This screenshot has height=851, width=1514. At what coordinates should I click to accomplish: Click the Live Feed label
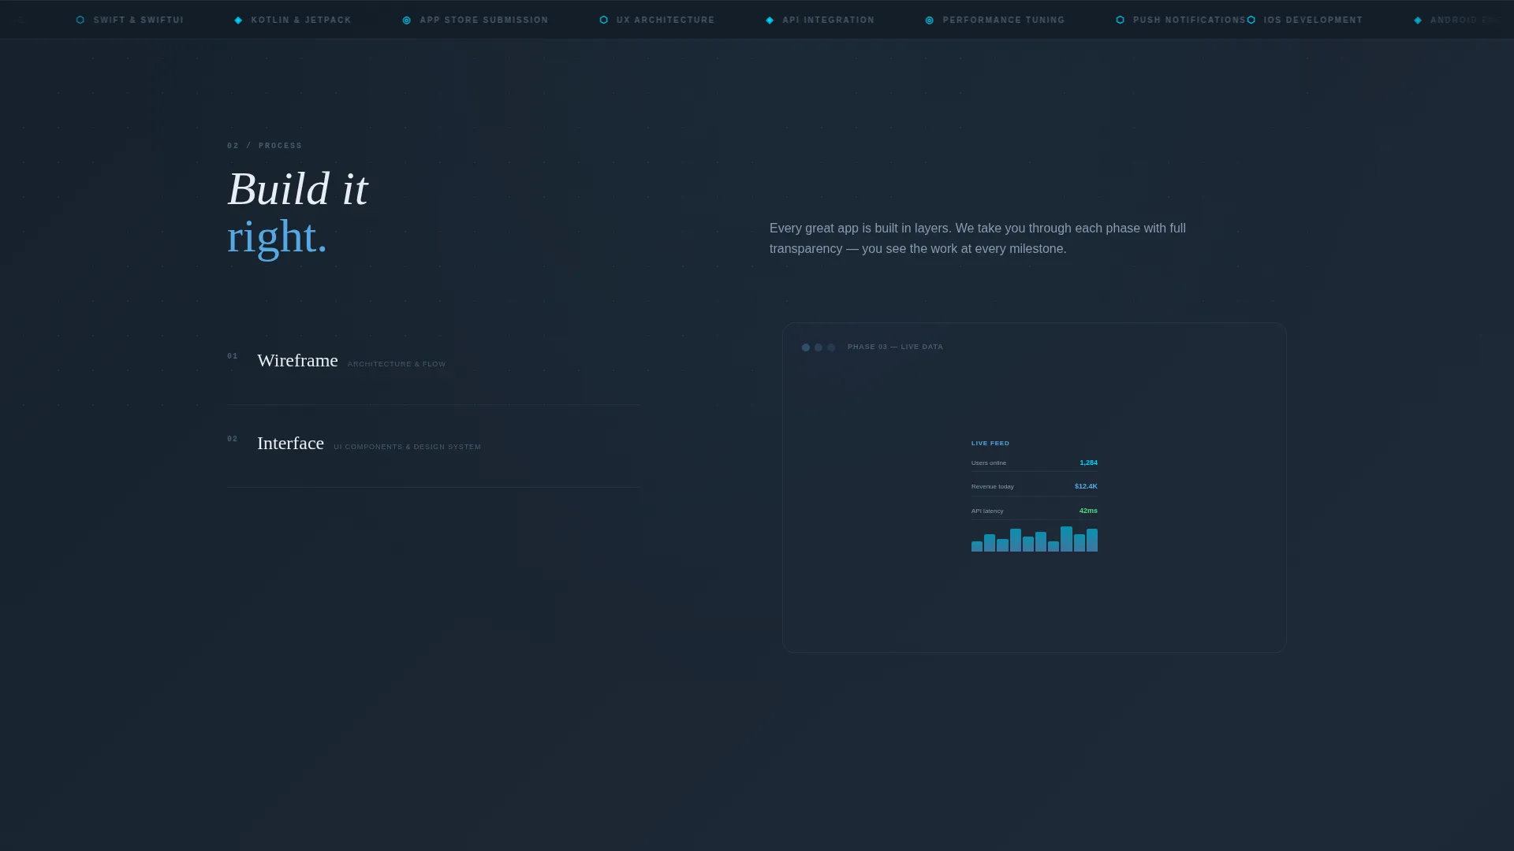[990, 444]
